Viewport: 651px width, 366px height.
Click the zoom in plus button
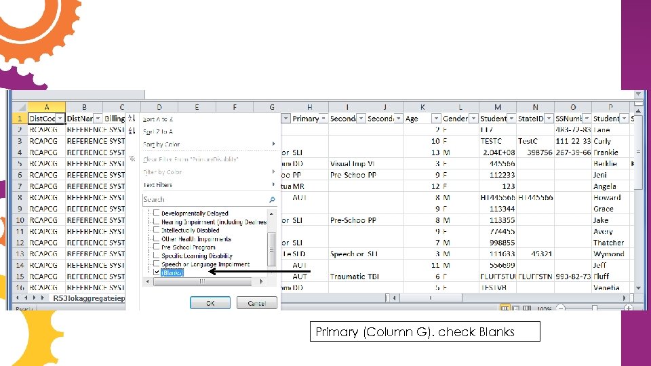tap(629, 308)
